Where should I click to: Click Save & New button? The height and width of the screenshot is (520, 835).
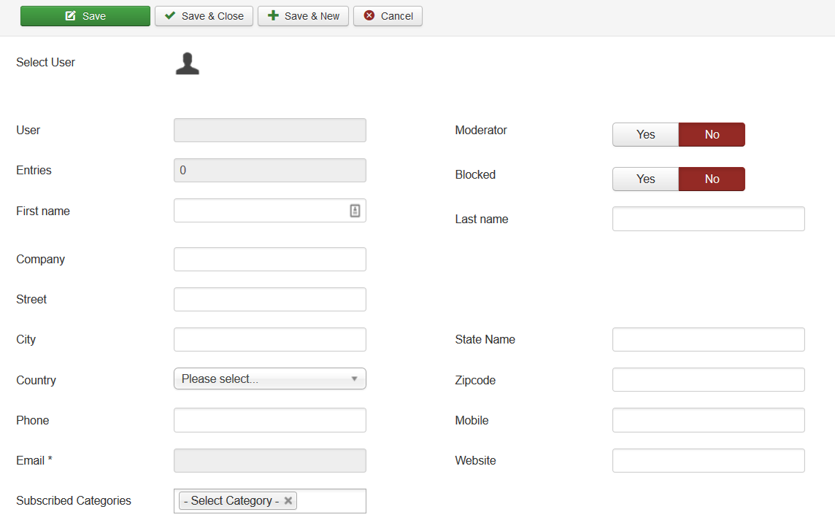pos(303,16)
